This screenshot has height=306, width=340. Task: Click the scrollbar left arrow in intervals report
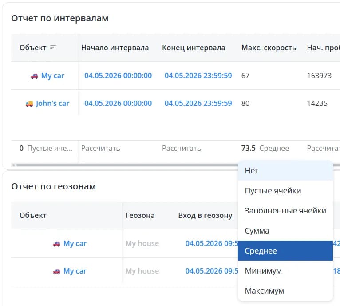(13, 165)
